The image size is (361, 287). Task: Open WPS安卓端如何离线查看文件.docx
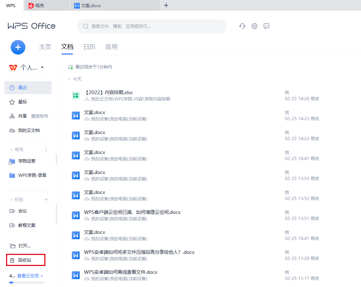[120, 272]
